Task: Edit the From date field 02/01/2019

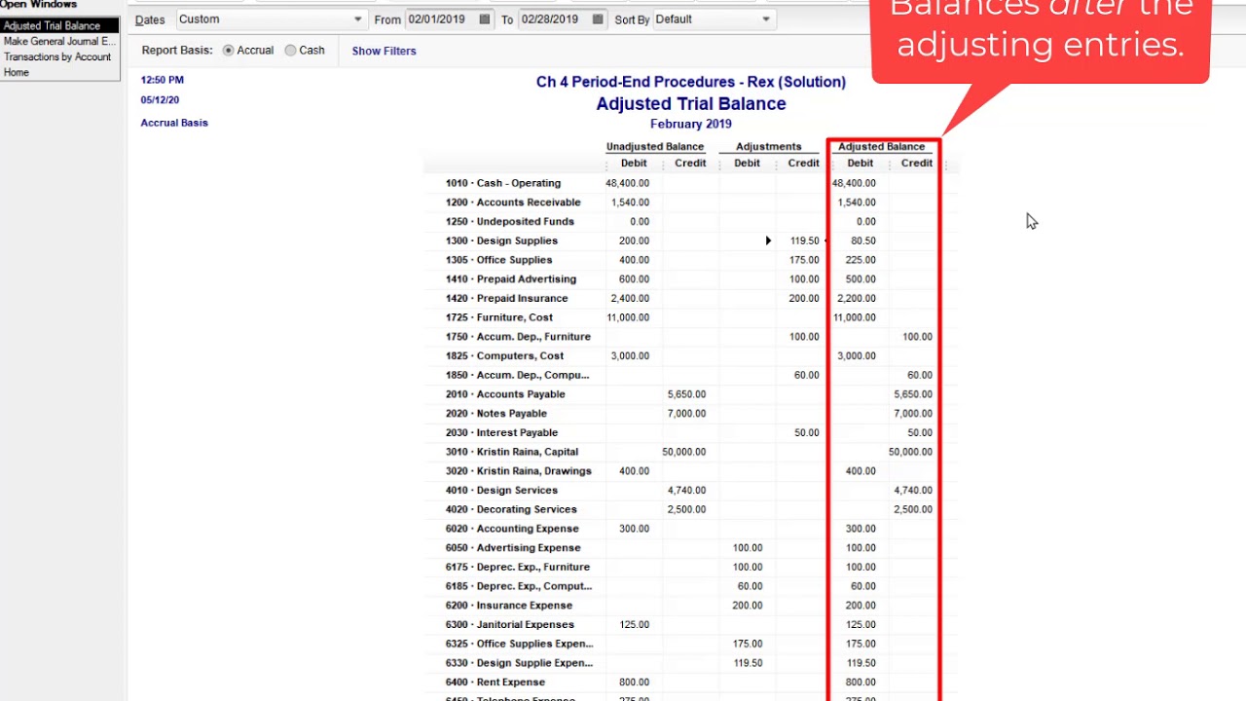Action: pos(441,19)
